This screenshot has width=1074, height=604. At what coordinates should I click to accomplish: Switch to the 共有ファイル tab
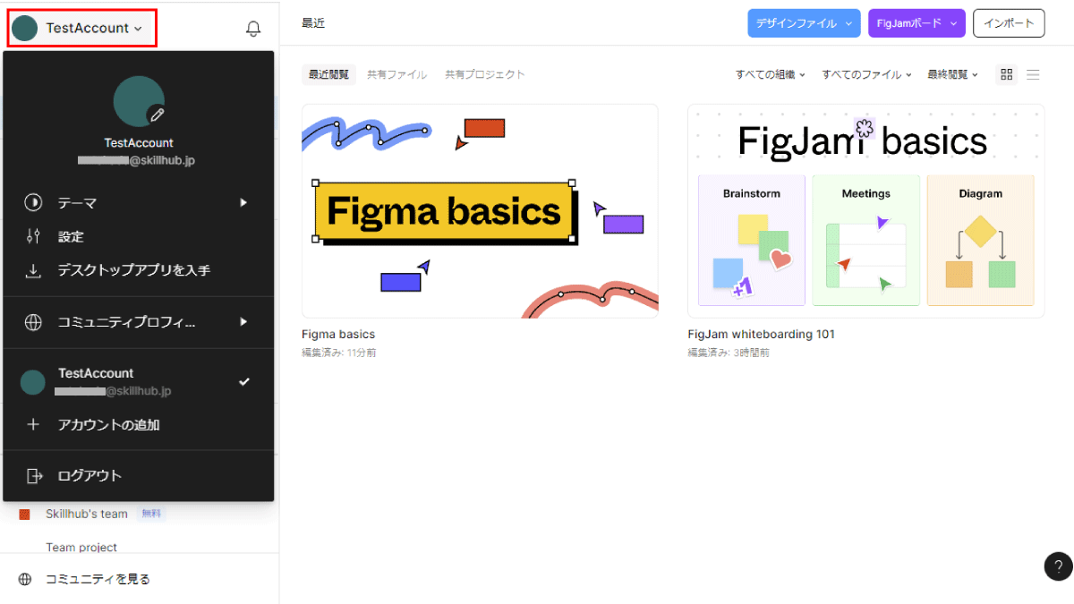(396, 74)
